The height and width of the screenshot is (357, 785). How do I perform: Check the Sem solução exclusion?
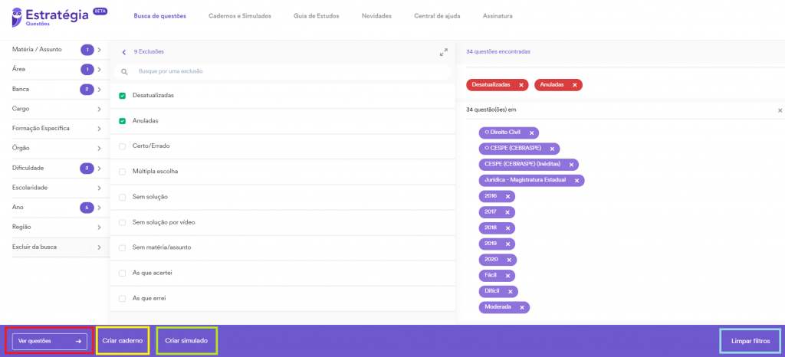pyautogui.click(x=122, y=197)
